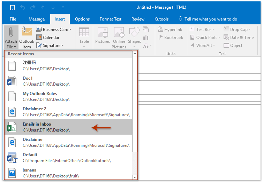
Task: Click the SmartArt icon
Action: (x=146, y=29)
